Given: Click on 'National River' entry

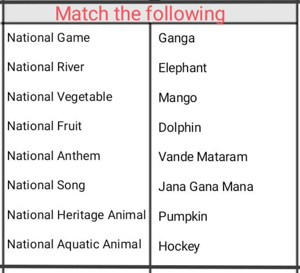Looking at the screenshot, I should (46, 67).
